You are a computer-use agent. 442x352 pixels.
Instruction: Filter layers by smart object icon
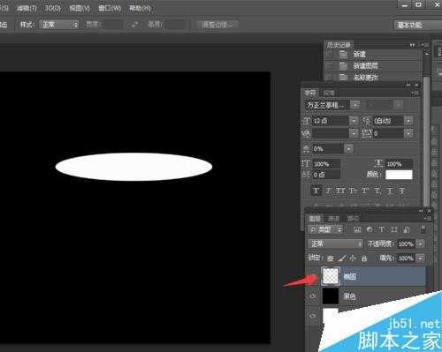click(407, 229)
